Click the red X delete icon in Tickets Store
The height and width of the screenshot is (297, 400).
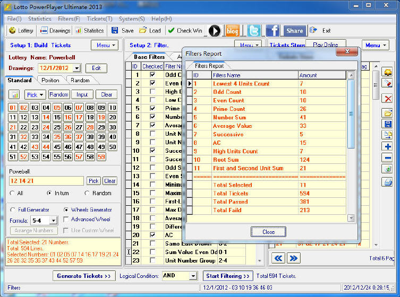(x=388, y=99)
